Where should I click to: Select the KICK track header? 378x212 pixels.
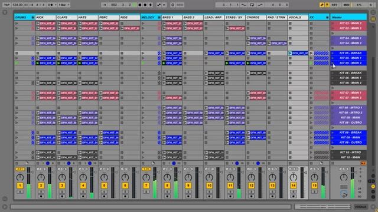click(45, 18)
